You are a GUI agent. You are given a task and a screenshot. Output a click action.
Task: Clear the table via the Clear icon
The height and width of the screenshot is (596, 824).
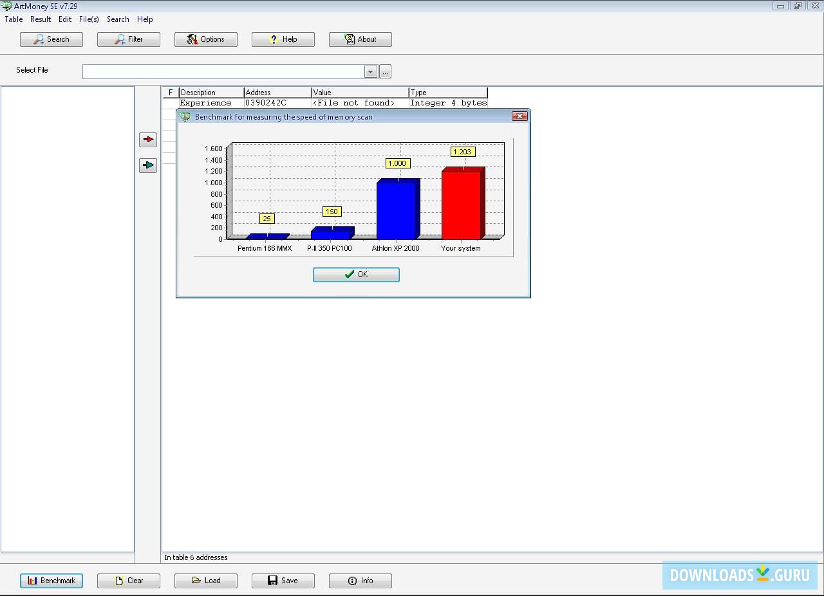119,581
